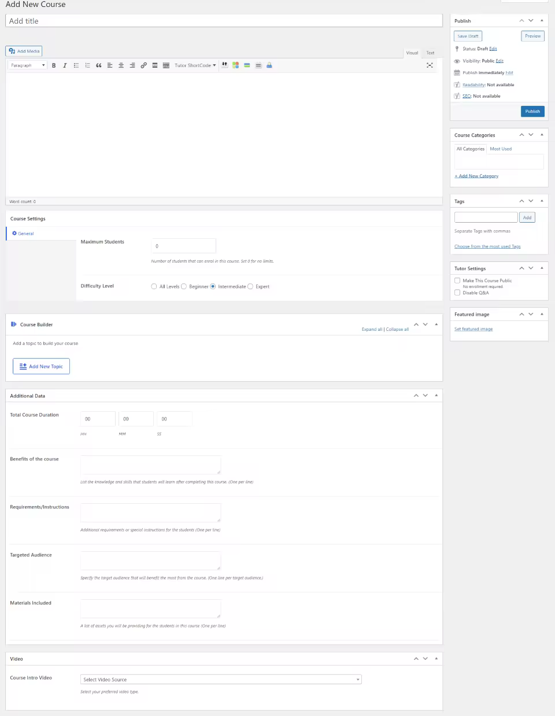Move the Tutor Settings panel up
This screenshot has width=555, height=716.
(x=521, y=268)
